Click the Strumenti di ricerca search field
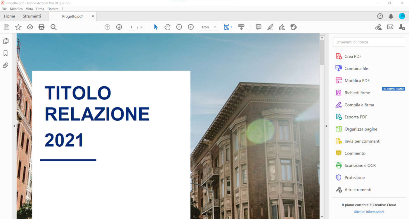409x219 pixels. tap(369, 42)
